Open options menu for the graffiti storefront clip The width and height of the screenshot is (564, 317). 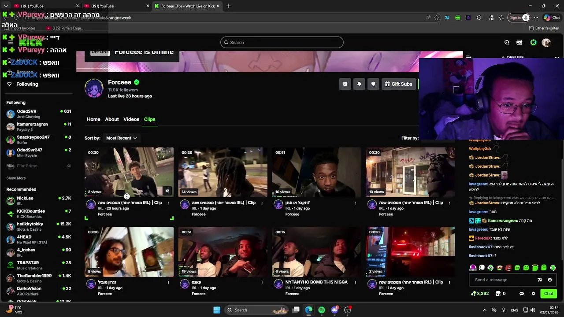(x=449, y=203)
